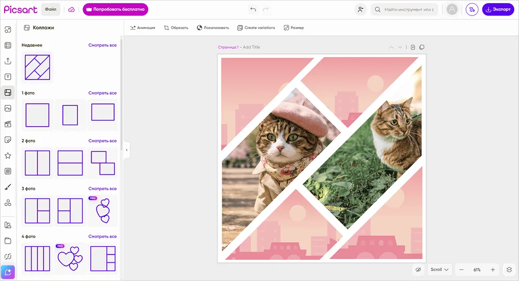519x281 pixels.
Task: Toggle the crossed-eye visibility button
Action: pos(418,270)
